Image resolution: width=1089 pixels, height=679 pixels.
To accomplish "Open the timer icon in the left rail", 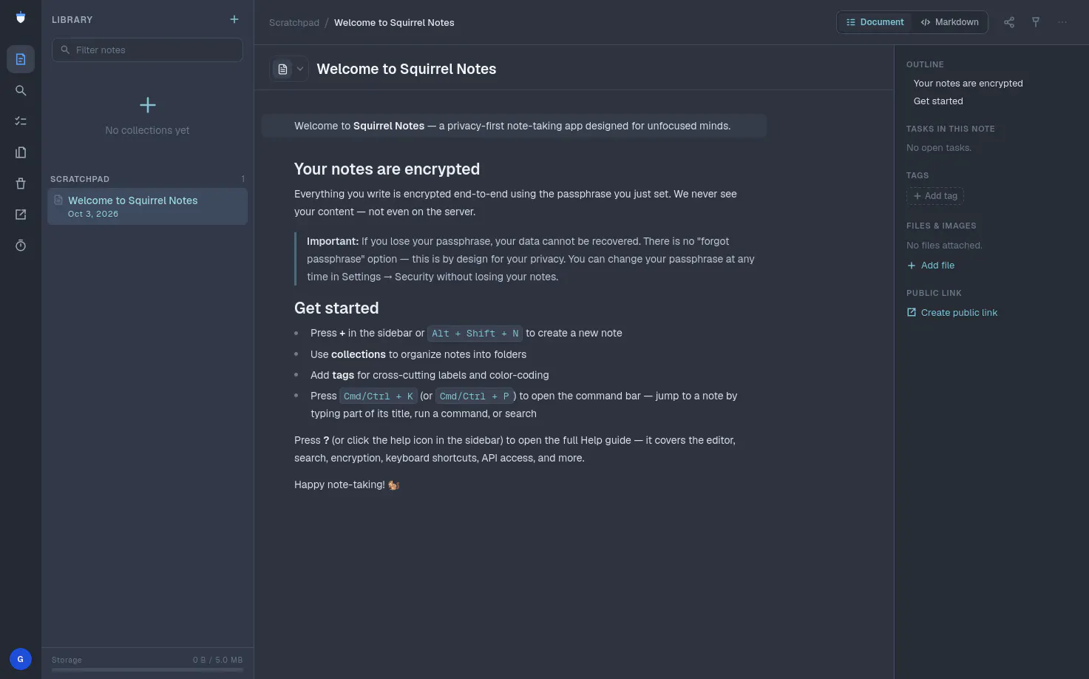I will pos(21,246).
